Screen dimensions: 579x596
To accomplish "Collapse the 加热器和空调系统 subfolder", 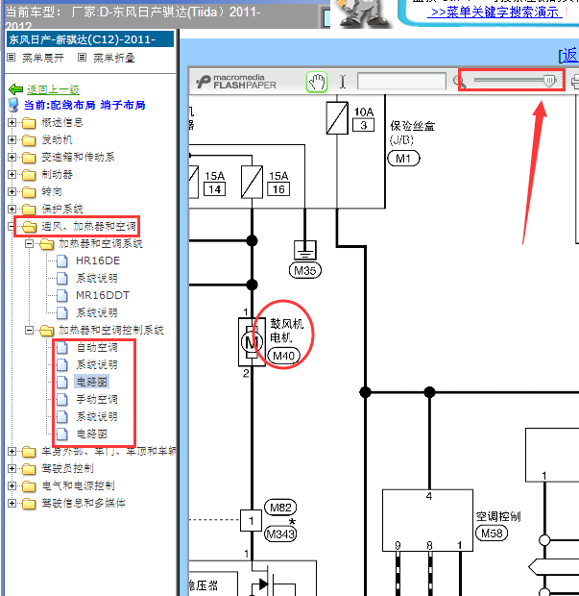I will [x=29, y=243].
